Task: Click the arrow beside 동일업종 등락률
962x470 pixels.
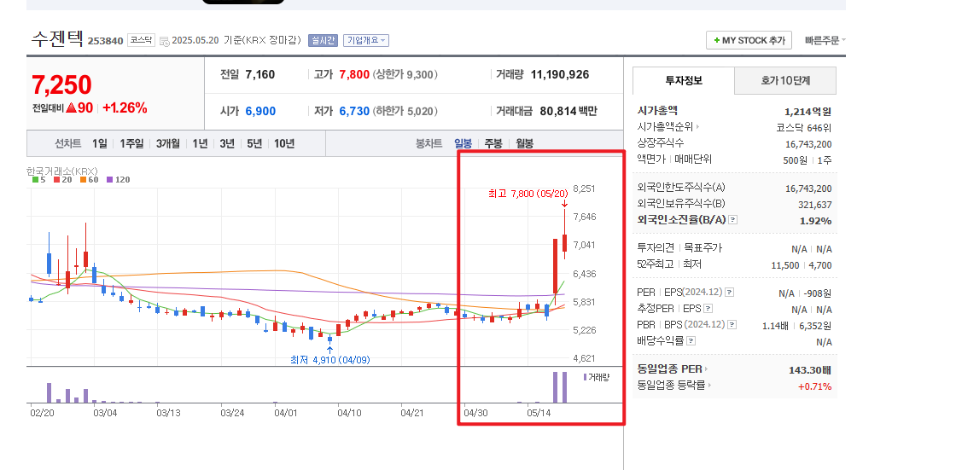Action: point(710,386)
